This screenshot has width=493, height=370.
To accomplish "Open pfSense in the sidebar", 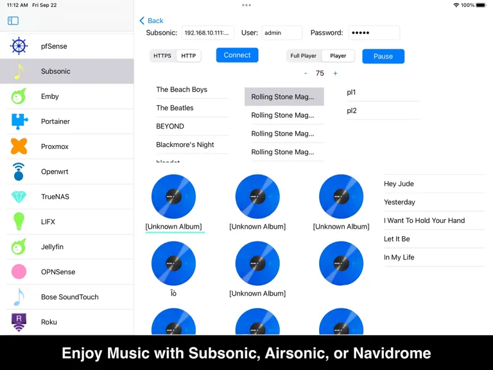I will point(67,46).
